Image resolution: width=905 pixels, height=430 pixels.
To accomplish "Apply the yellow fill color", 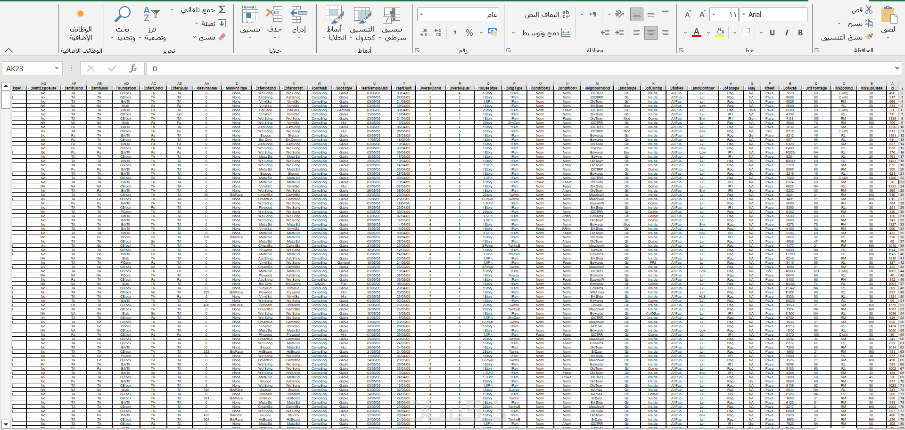I will tap(720, 32).
